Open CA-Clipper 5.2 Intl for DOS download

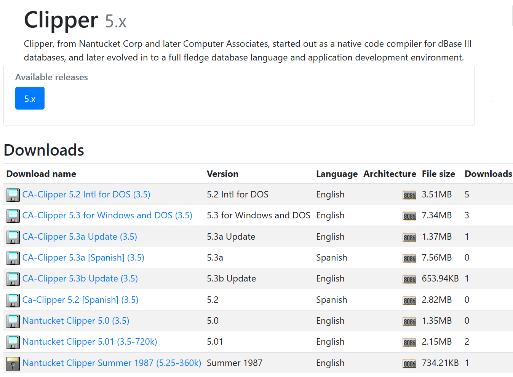86,194
